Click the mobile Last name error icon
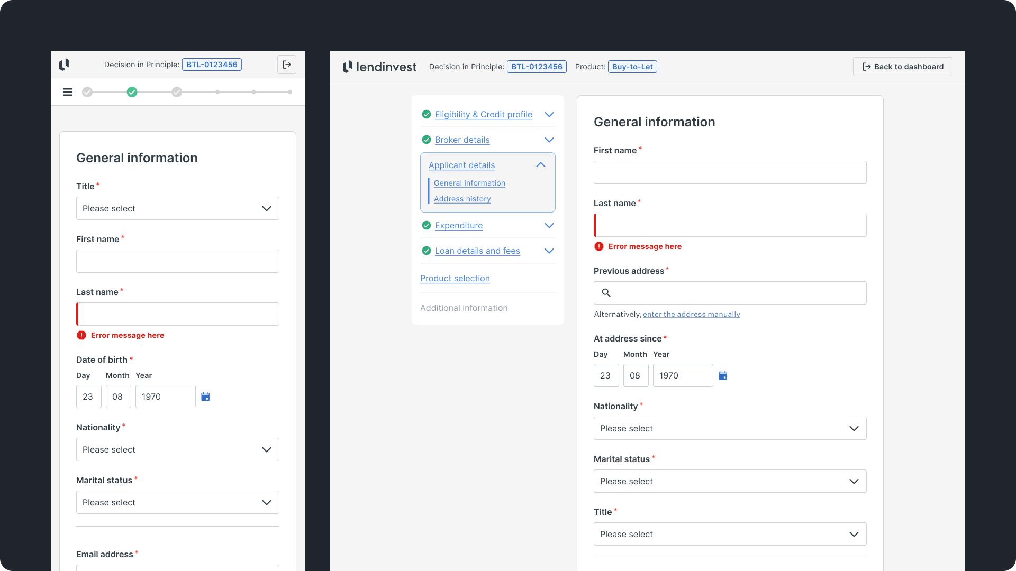This screenshot has width=1016, height=571. pyautogui.click(x=81, y=335)
